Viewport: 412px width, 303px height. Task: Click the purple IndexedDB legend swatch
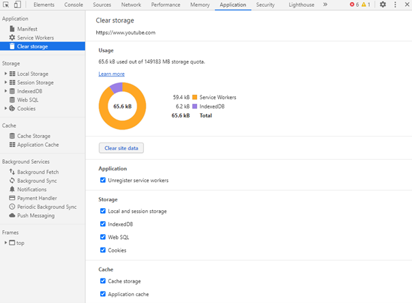(x=194, y=106)
